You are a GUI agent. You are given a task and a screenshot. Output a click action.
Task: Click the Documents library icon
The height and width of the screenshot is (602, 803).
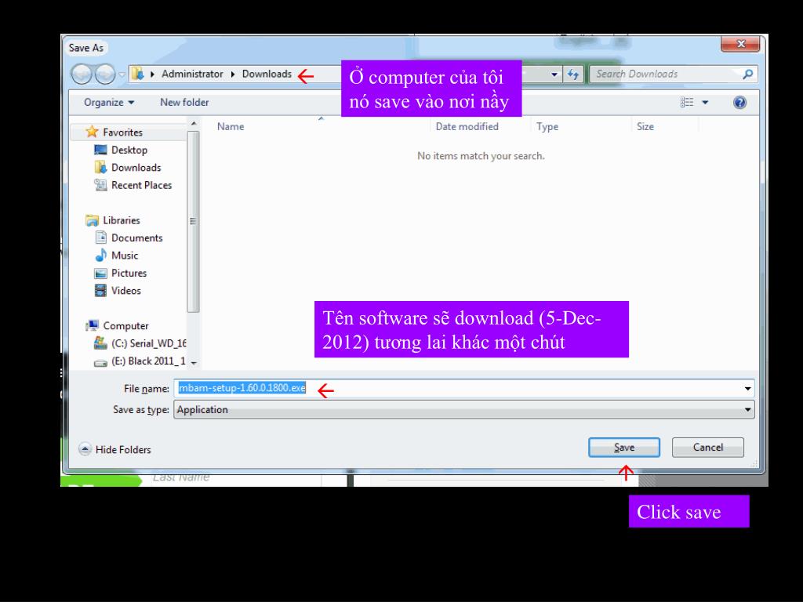click(x=101, y=238)
